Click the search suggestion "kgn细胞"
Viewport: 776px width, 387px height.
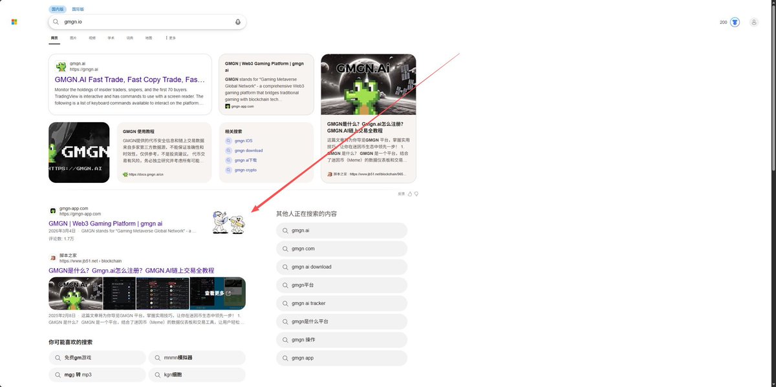(197, 375)
